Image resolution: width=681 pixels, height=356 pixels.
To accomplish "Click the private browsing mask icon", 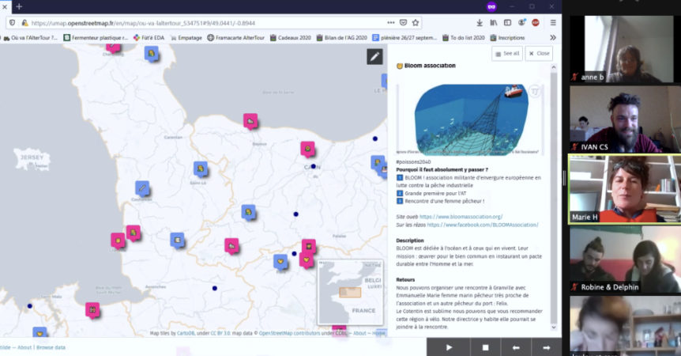I will [491, 6].
